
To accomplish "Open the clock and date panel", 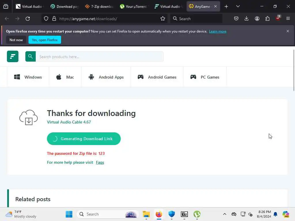I will pyautogui.click(x=264, y=214).
